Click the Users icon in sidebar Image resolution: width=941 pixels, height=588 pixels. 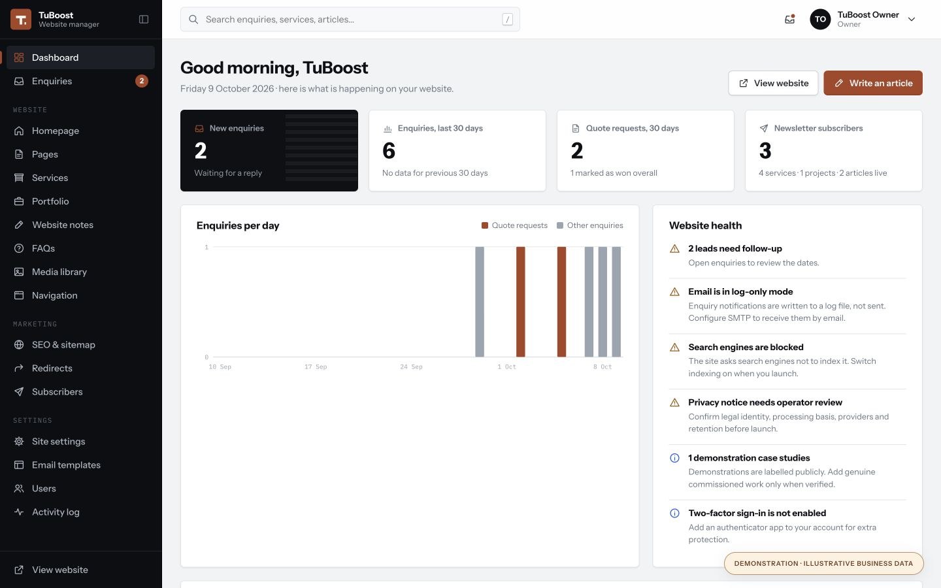pos(19,489)
